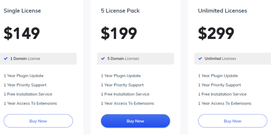
Task: Click the blue Buy Now for 5 License Pack
Action: [x=135, y=121]
